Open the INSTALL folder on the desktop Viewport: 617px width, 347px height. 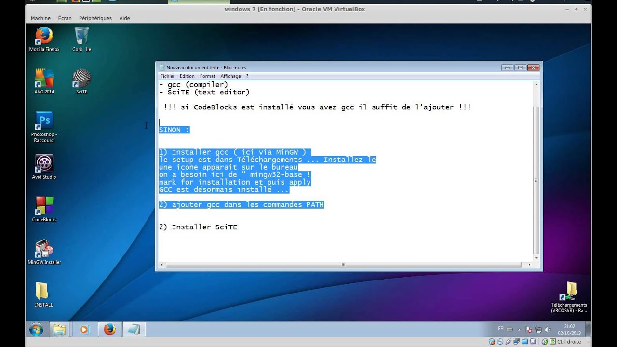point(44,294)
